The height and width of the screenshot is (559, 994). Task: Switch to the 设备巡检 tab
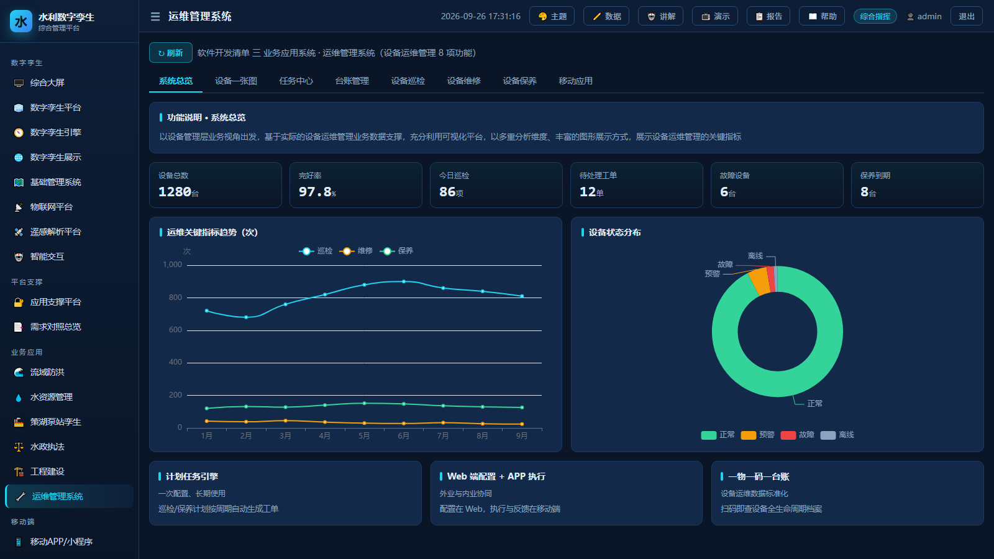408,81
